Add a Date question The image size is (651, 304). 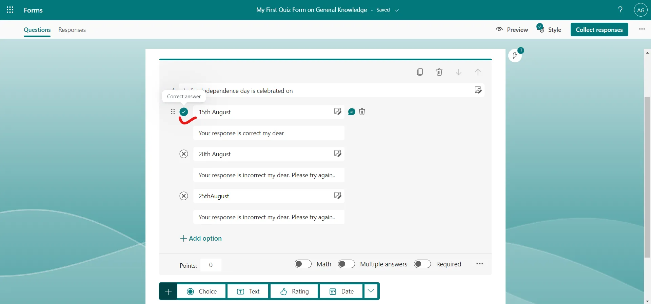click(x=341, y=291)
